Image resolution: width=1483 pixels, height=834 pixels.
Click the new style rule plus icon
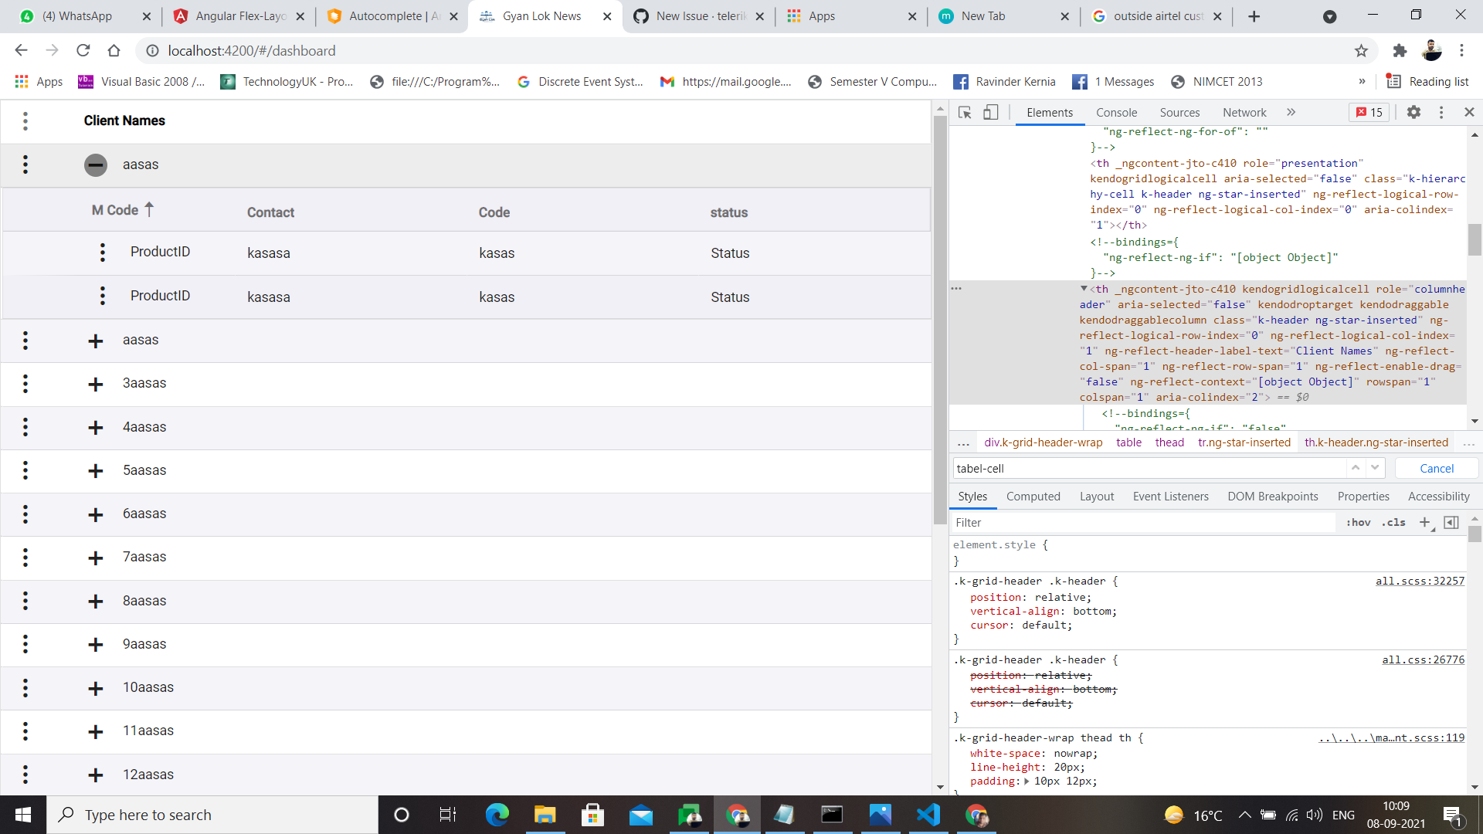point(1425,522)
